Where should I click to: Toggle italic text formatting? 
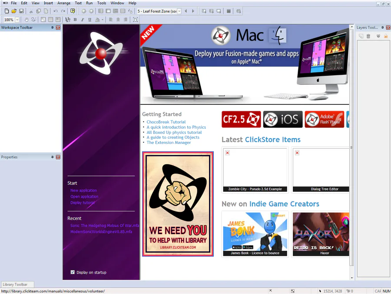pos(83,20)
